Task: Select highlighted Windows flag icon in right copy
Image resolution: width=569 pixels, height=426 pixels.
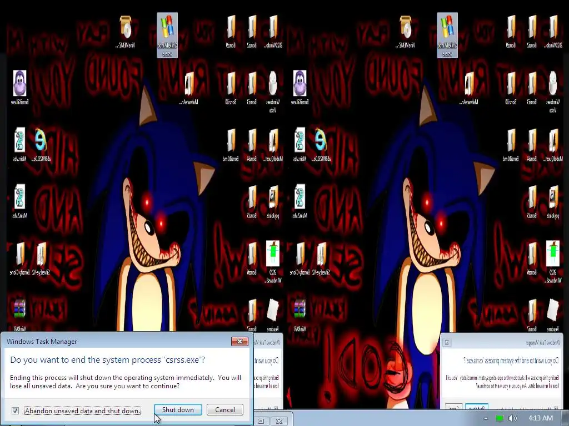Action: point(447,35)
